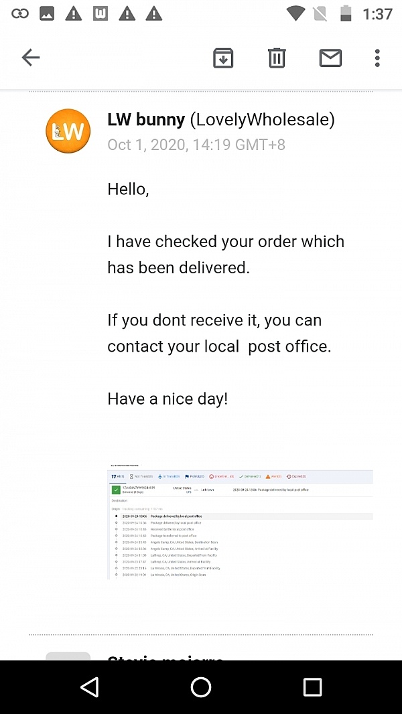
Task: Tap the photo notification icon in status bar
Action: [47, 13]
